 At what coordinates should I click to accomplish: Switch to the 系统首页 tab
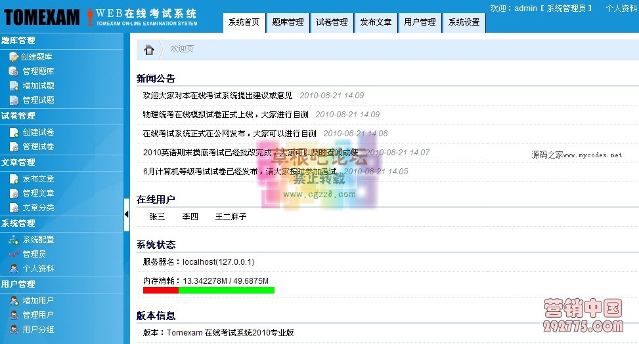point(244,22)
